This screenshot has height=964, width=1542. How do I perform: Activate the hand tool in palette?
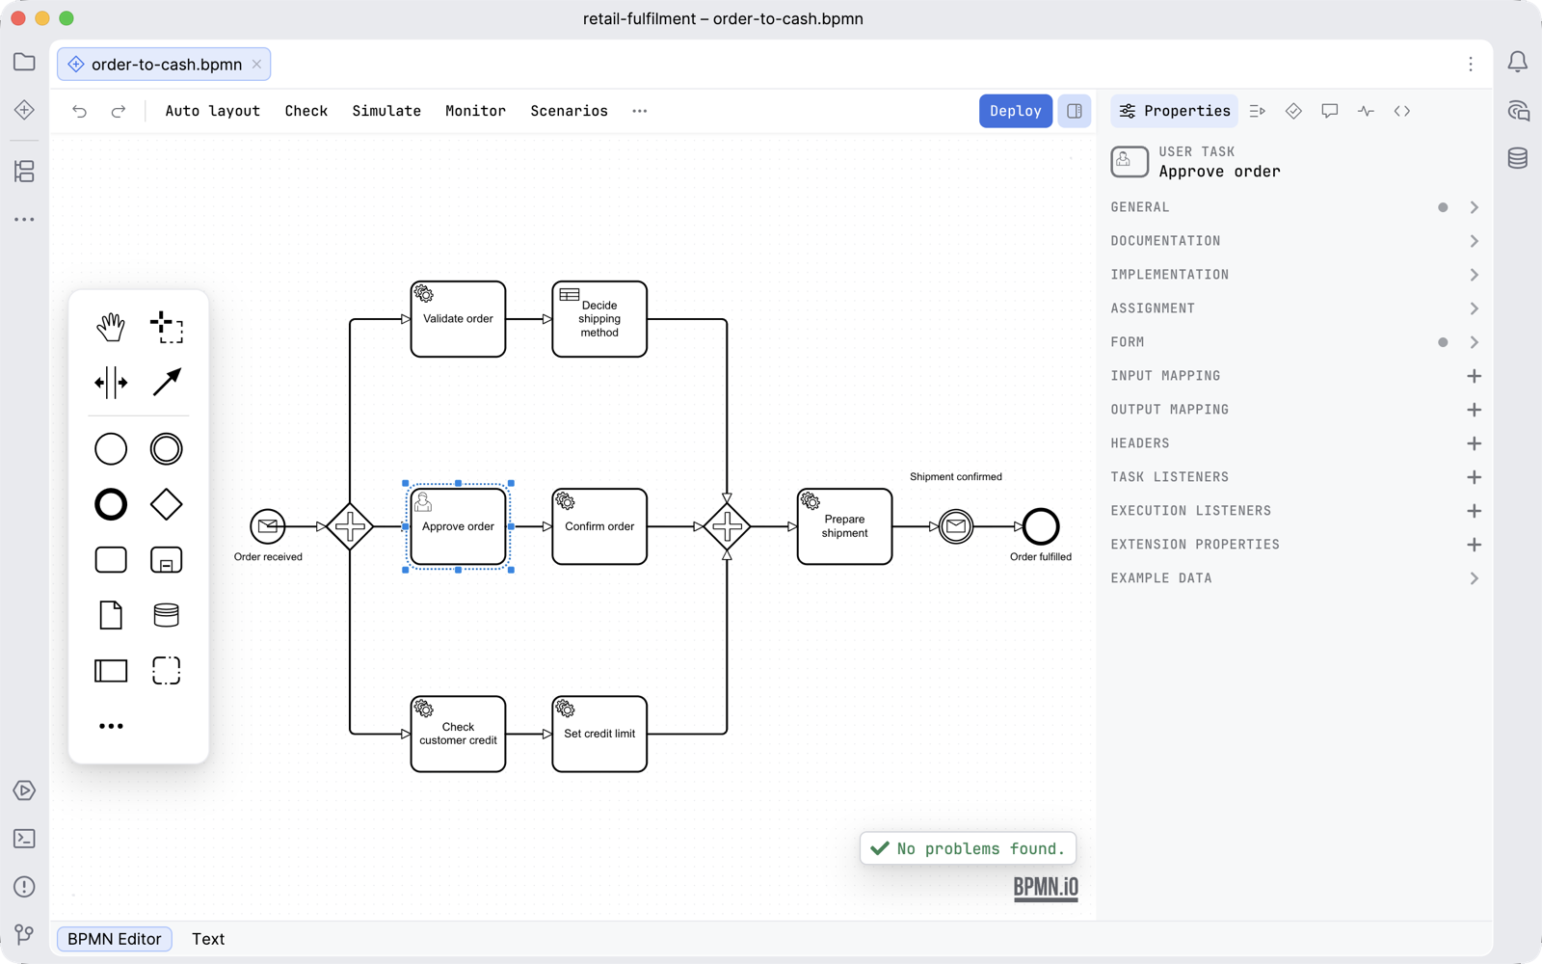coord(111,327)
